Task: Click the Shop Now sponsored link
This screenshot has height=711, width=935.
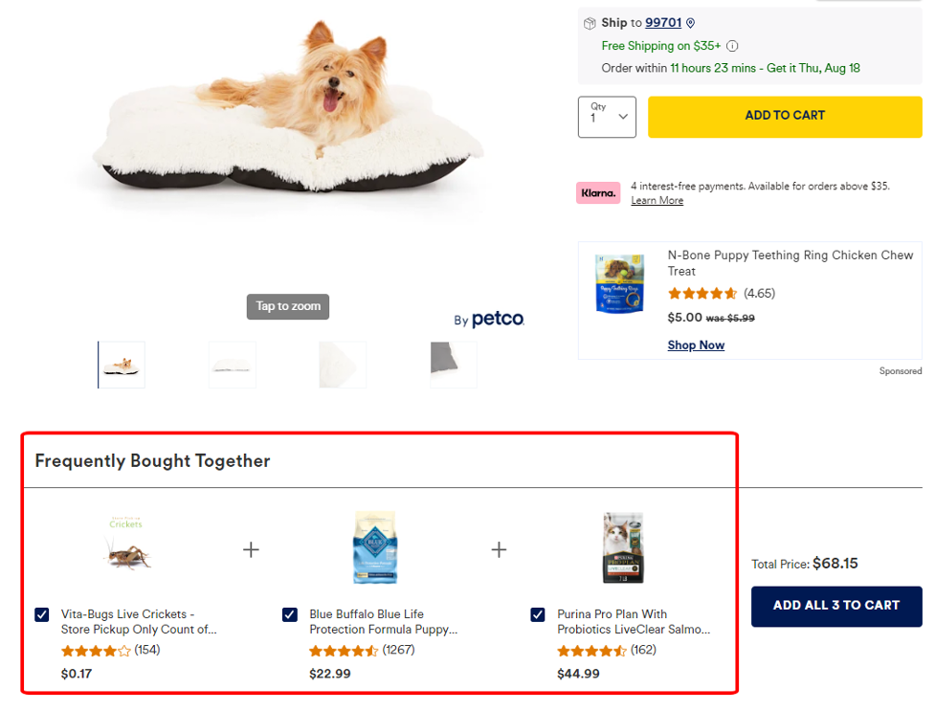Action: [x=696, y=345]
